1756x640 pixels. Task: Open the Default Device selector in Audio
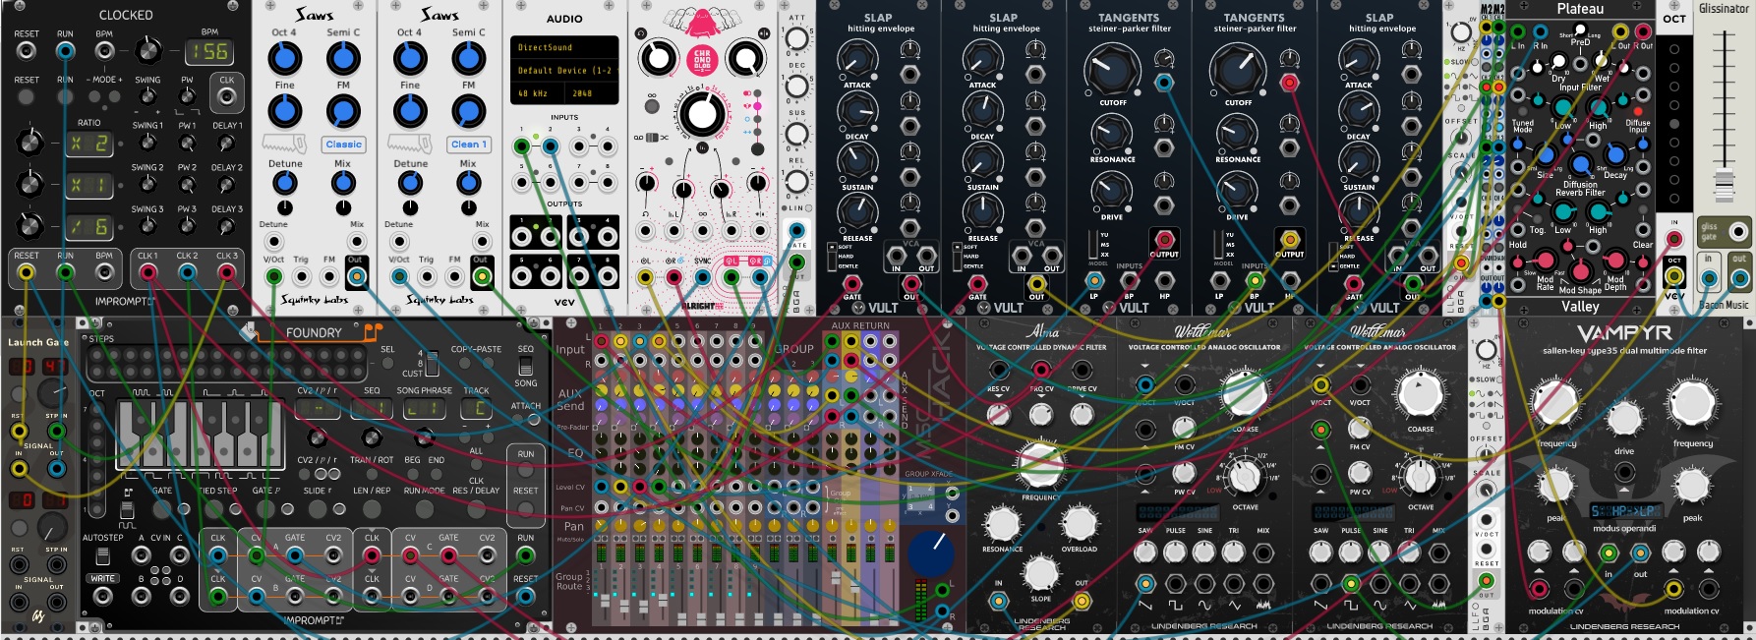564,71
